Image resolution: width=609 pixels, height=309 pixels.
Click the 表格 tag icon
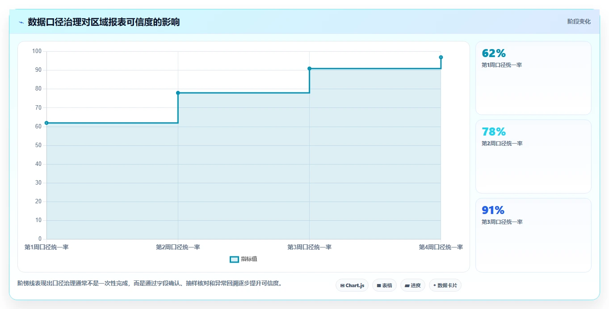tap(379, 285)
